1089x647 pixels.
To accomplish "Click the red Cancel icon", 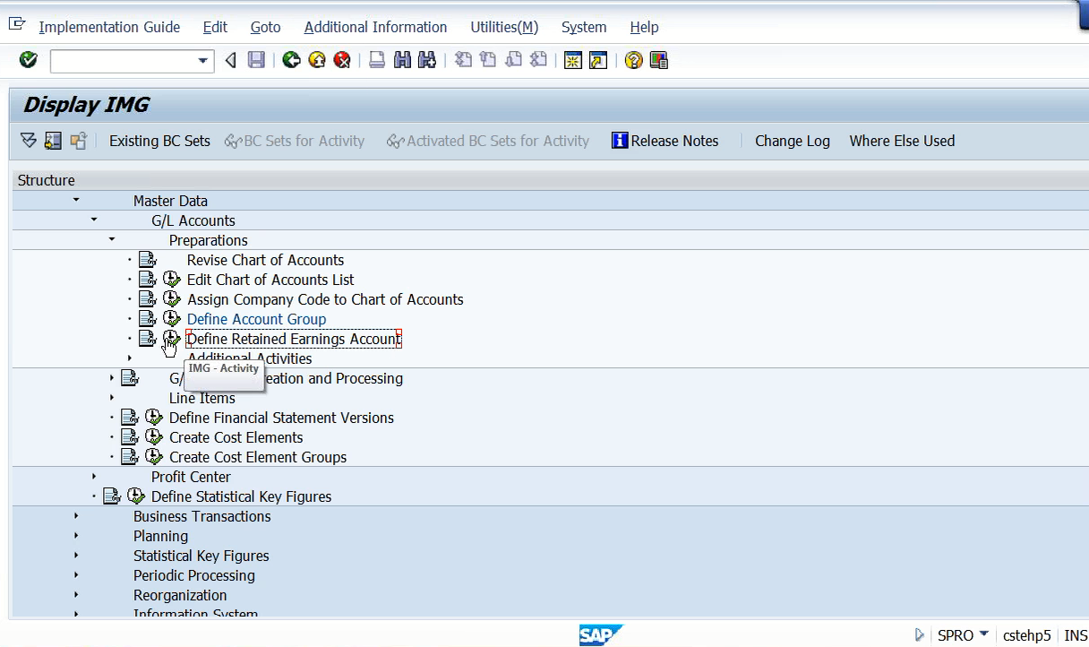I will [x=341, y=60].
